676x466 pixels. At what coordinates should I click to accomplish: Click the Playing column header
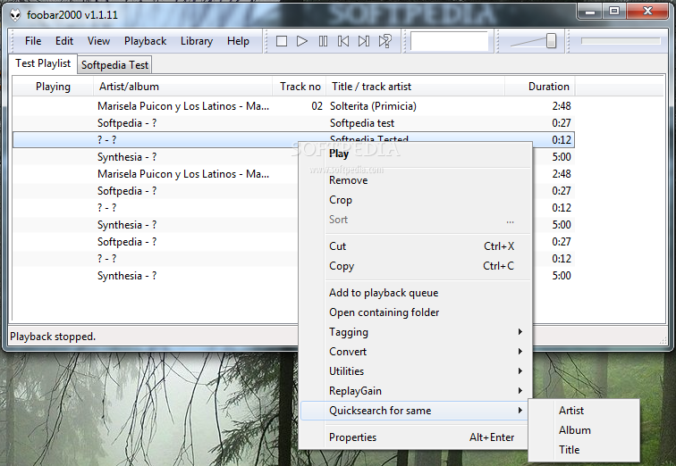point(53,87)
